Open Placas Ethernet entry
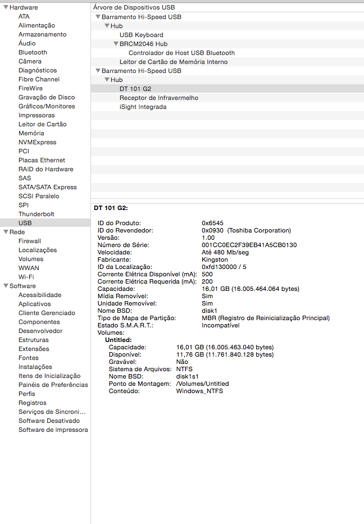This screenshot has height=524, width=364. click(42, 161)
